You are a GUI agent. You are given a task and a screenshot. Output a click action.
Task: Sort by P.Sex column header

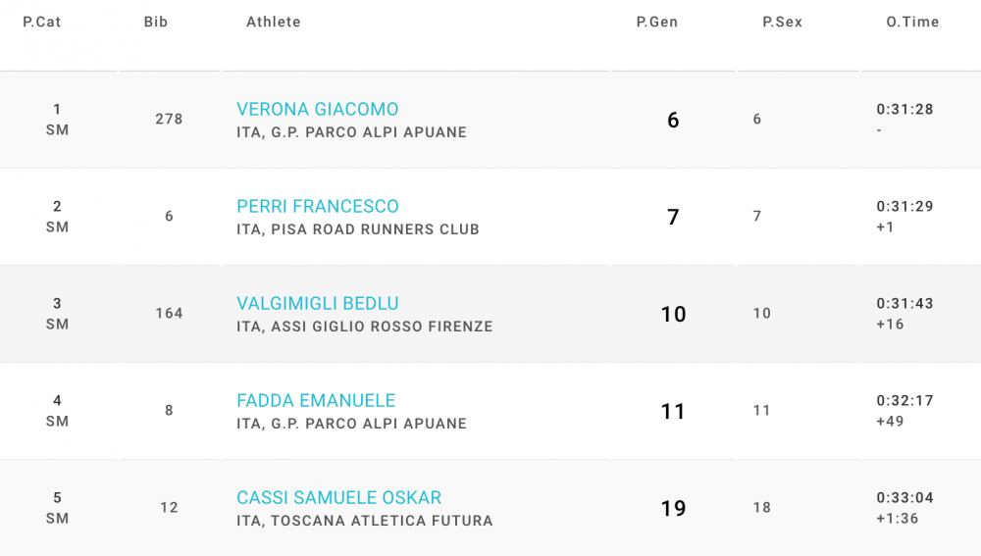click(x=782, y=22)
